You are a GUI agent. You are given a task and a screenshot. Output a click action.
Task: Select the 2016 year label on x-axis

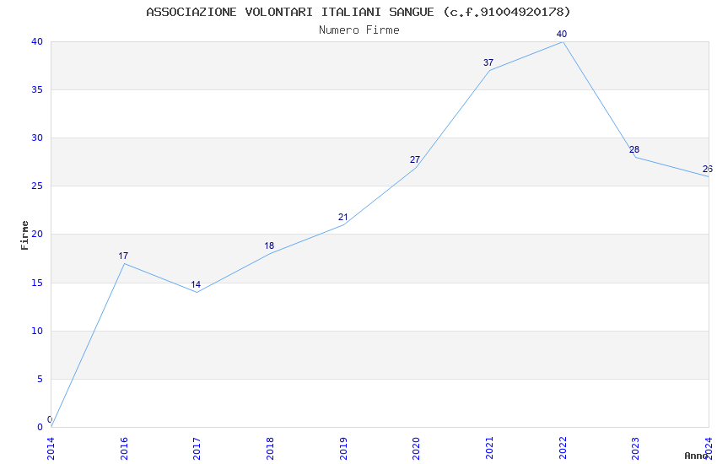124,449
